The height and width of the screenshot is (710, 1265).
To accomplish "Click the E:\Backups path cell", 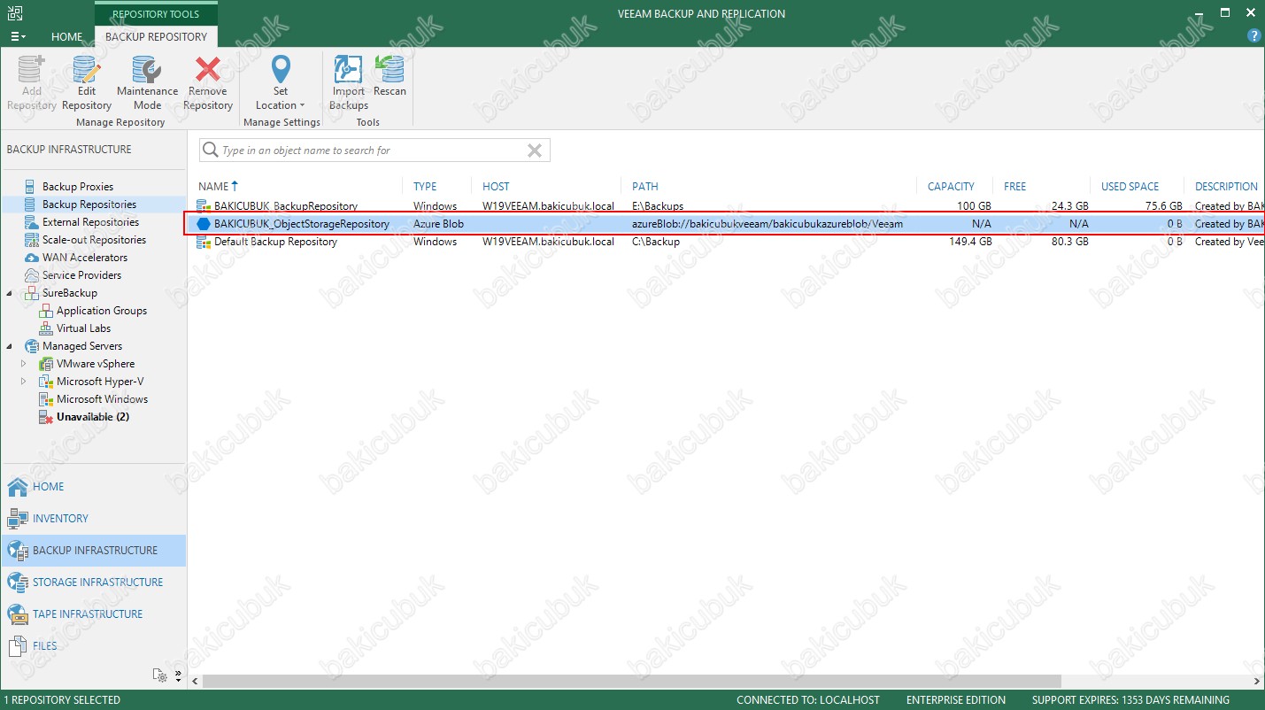I will click(x=658, y=206).
